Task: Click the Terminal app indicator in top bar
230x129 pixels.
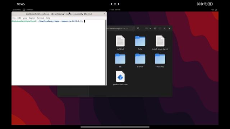Action: click(28, 10)
